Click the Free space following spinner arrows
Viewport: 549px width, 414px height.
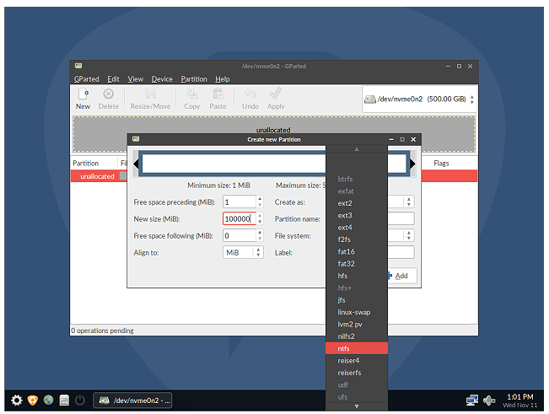click(260, 235)
